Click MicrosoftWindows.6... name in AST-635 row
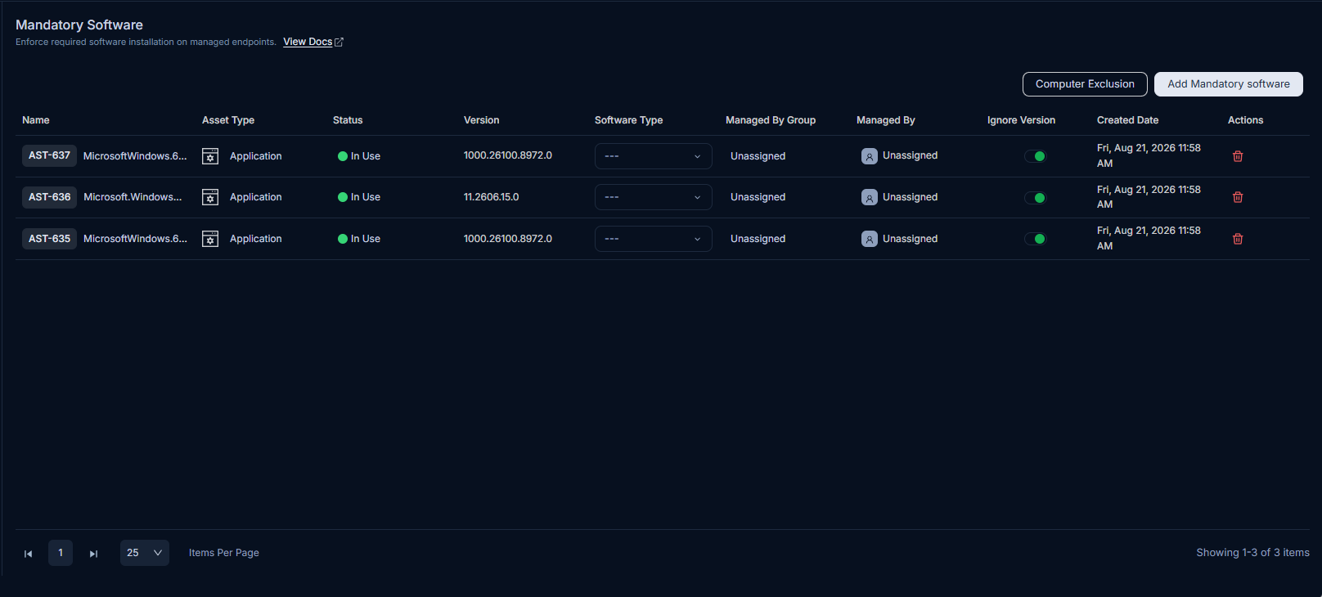1322x597 pixels. 135,239
